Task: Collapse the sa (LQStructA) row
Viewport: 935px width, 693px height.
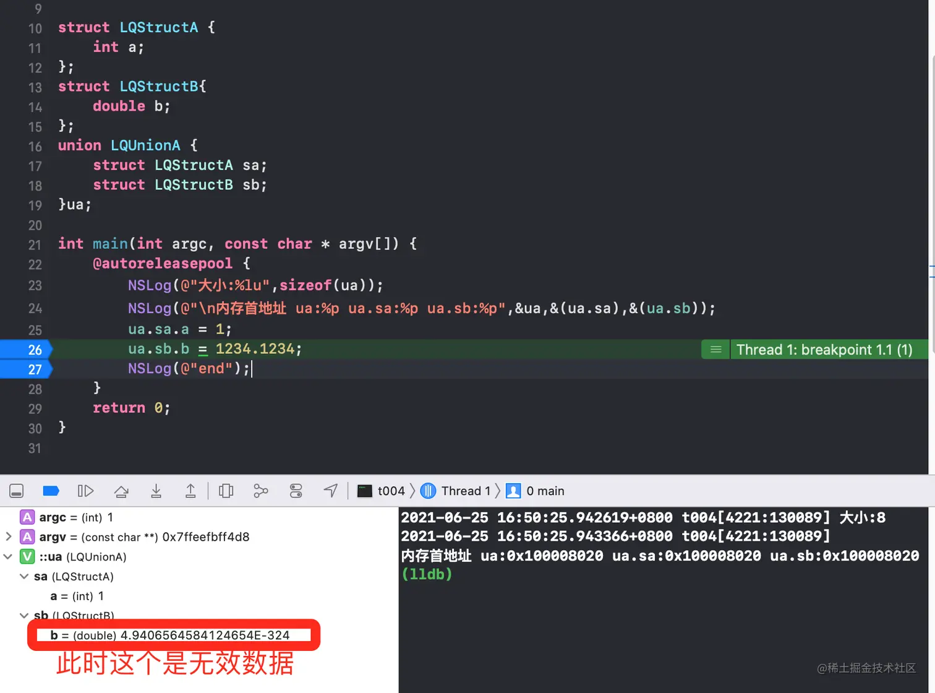Action: (x=24, y=576)
